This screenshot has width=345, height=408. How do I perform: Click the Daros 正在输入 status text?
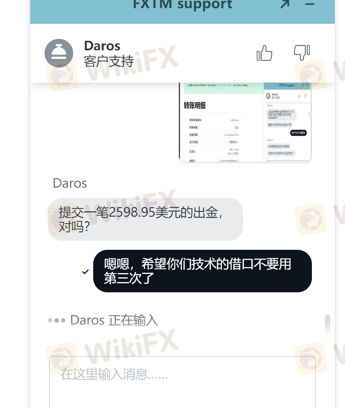(x=114, y=321)
